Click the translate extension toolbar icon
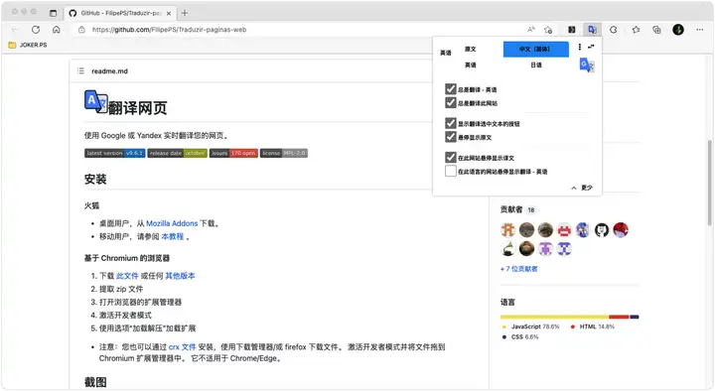Viewport: 715px width, 391px height. click(592, 30)
